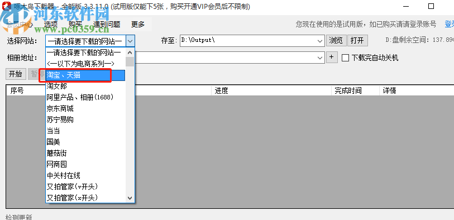Image resolution: width=454 pixels, height=220 pixels.
Task: Click the <一以下为电商系列一> list header
Action: (85, 64)
